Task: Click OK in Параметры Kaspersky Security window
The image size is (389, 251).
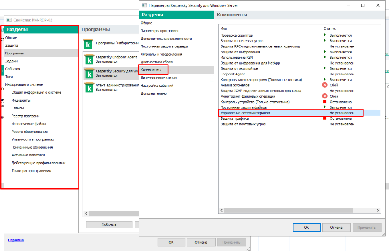Action: click(x=307, y=227)
